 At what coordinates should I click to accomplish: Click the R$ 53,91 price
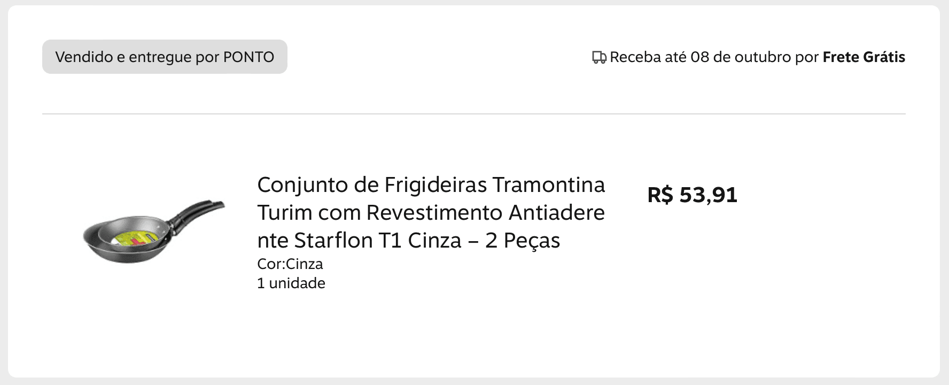coord(692,195)
